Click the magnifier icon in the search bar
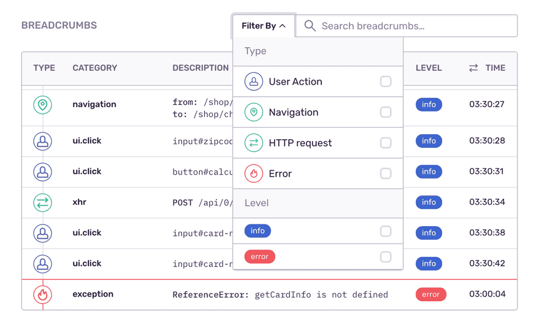This screenshot has height=324, width=539. (x=310, y=26)
